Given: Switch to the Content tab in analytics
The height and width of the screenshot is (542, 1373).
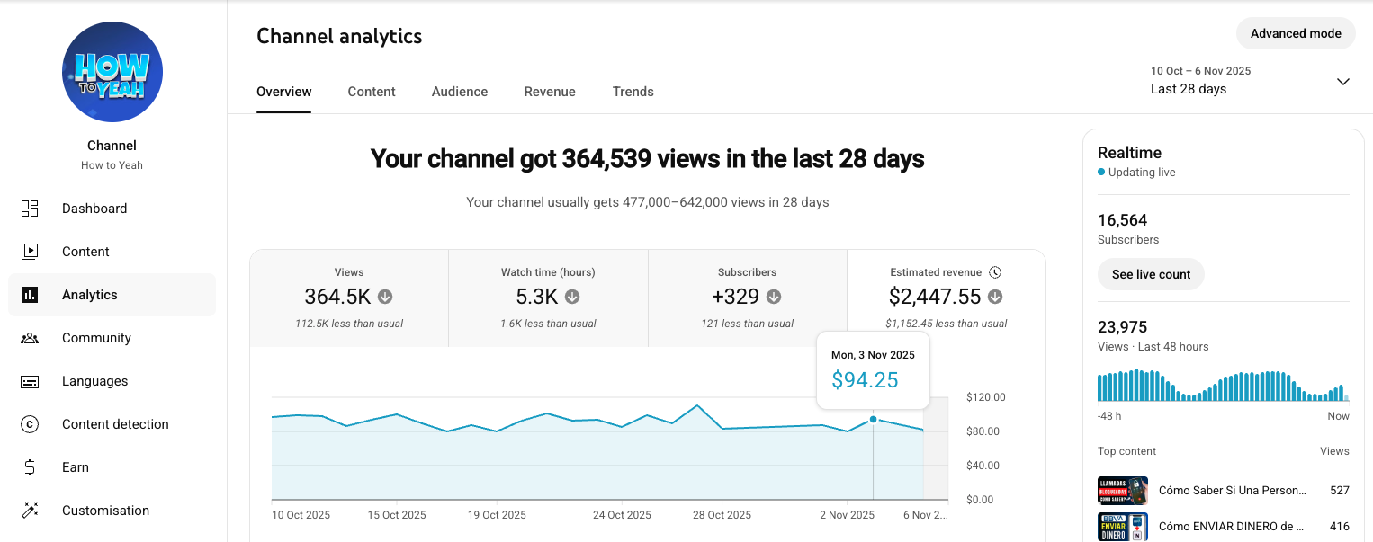Looking at the screenshot, I should (372, 92).
